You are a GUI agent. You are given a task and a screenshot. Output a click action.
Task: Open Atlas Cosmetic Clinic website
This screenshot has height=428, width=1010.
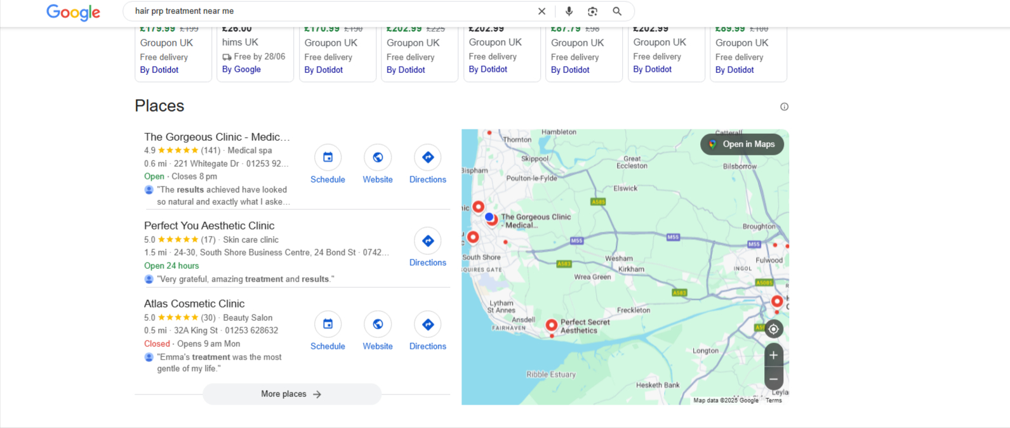(x=378, y=332)
